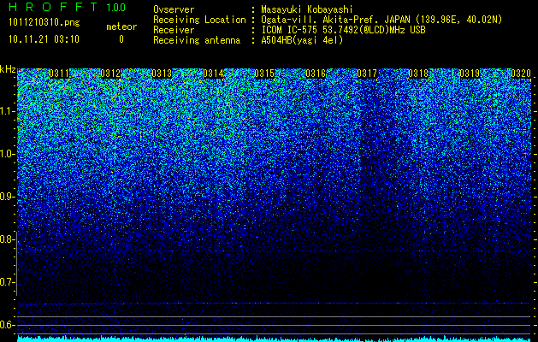Click the Receiver label

174,30
